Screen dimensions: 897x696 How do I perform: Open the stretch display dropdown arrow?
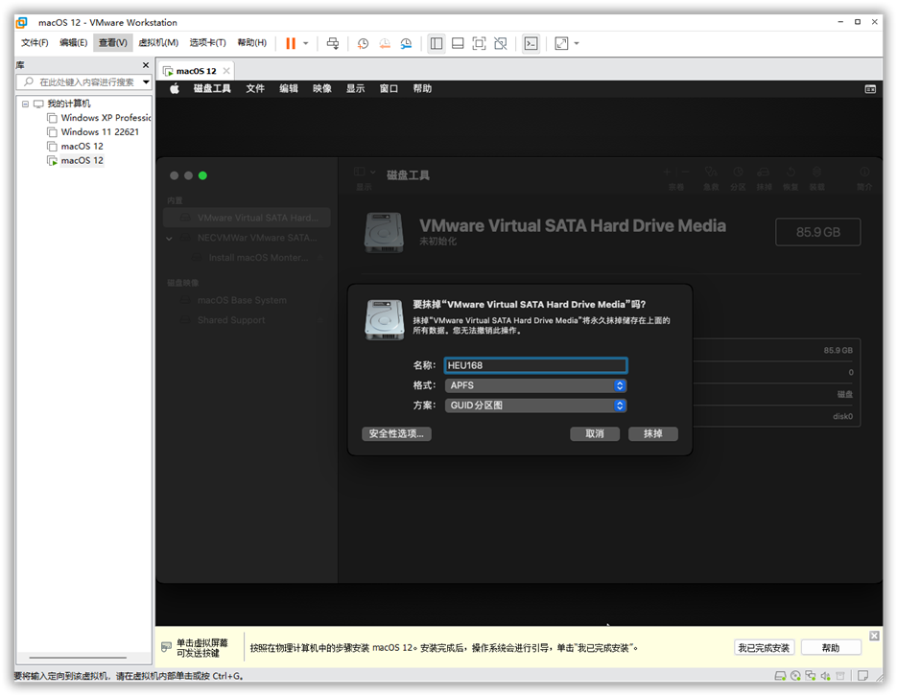[577, 43]
